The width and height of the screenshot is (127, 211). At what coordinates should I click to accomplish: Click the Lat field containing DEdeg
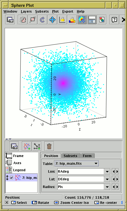pyautogui.click(x=81, y=179)
